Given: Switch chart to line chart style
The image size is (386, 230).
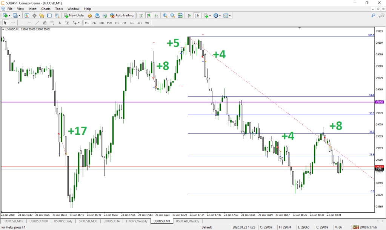Looking at the screenshot, I should 156,15.
